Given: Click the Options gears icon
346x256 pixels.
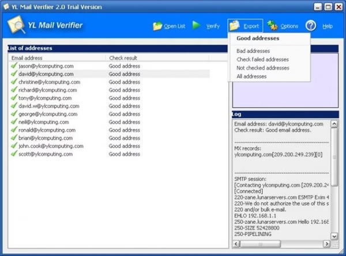Looking at the screenshot, I should click(272, 25).
